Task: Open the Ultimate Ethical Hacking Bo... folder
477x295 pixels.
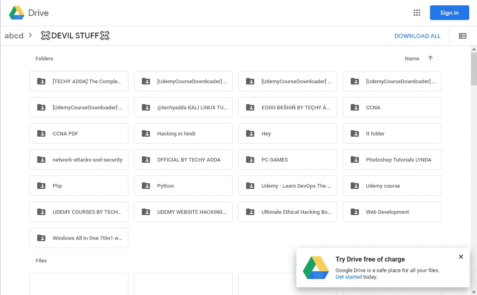Action: (x=287, y=212)
